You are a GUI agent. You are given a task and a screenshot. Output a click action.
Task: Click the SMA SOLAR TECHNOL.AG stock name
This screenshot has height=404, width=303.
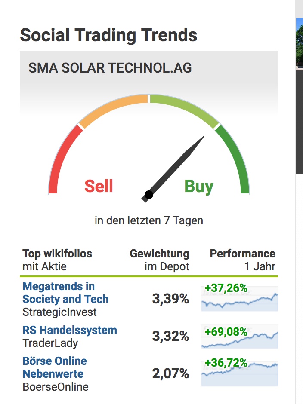pyautogui.click(x=110, y=68)
